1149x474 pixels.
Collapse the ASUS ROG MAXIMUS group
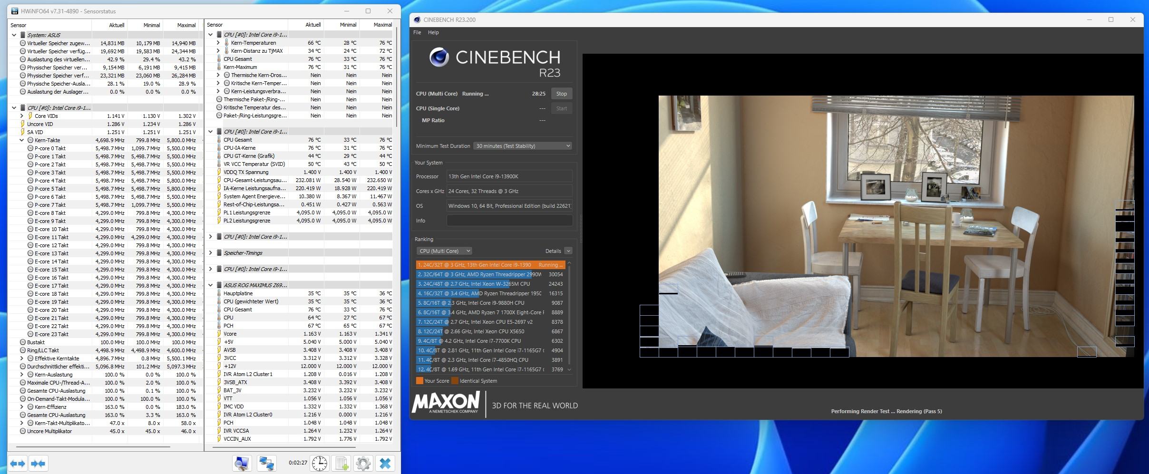(x=211, y=285)
